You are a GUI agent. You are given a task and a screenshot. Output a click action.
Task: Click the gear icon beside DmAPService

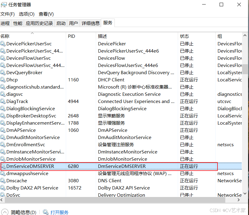[3, 130]
